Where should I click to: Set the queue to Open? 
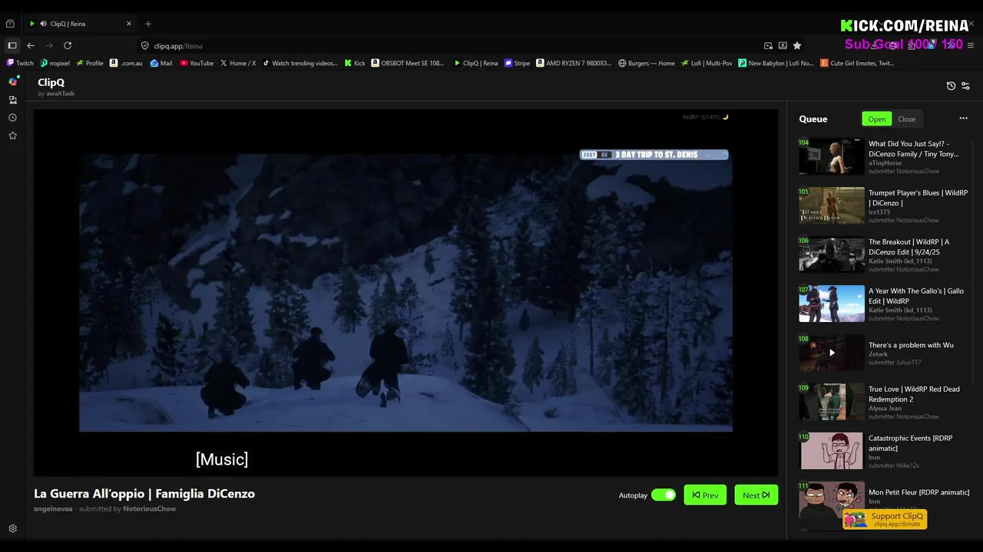(x=877, y=119)
